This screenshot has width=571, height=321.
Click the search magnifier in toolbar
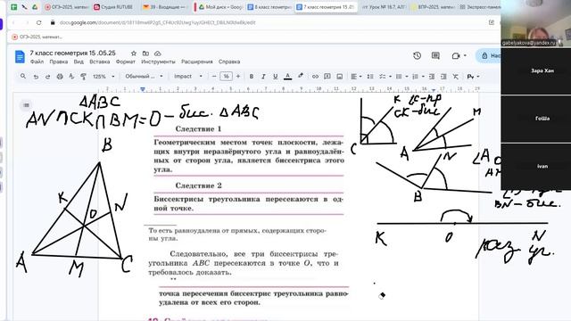coord(23,77)
